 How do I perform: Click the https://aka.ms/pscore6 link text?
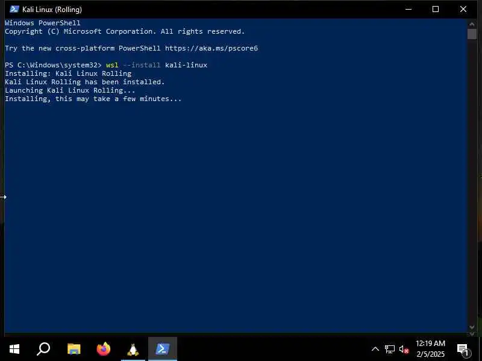(211, 48)
